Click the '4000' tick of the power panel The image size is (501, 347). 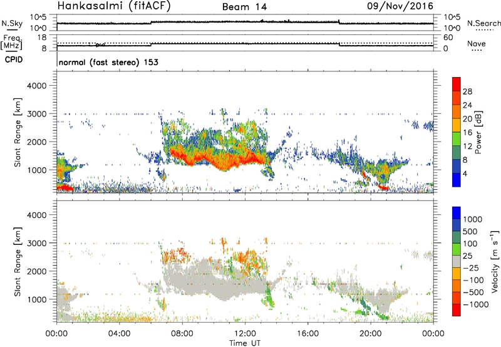tap(36, 86)
